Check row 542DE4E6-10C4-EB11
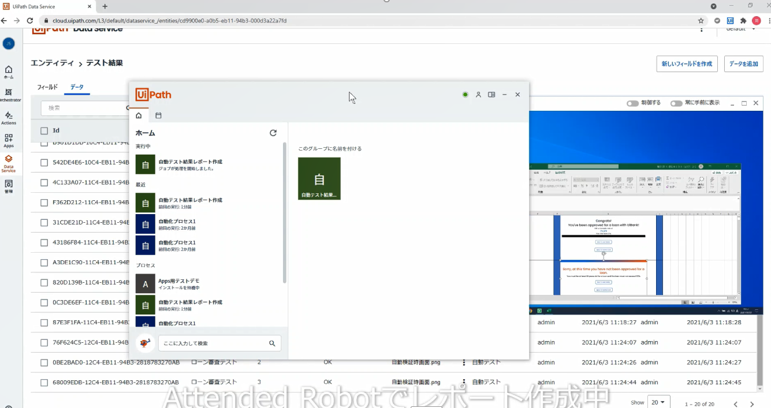 point(44,163)
